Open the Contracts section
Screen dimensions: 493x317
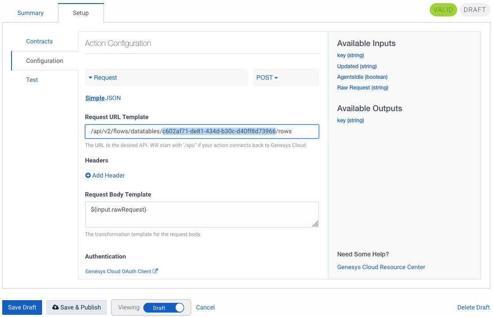[39, 41]
